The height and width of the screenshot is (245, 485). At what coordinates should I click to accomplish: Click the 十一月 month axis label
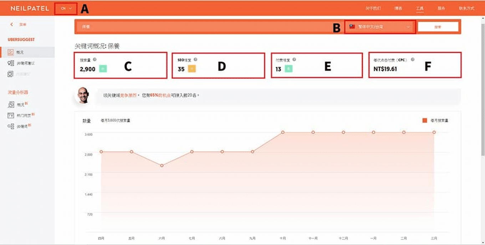pyautogui.click(x=313, y=238)
